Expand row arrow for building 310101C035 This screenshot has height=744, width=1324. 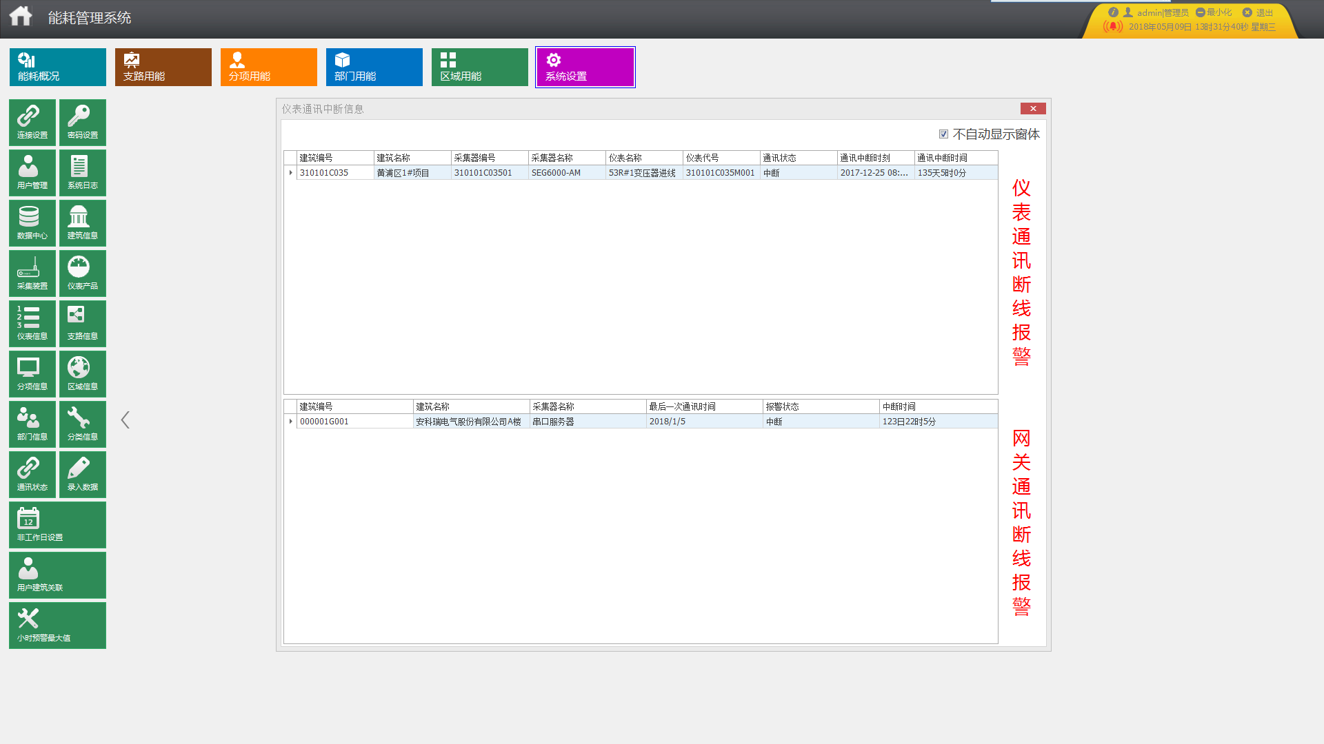point(290,173)
